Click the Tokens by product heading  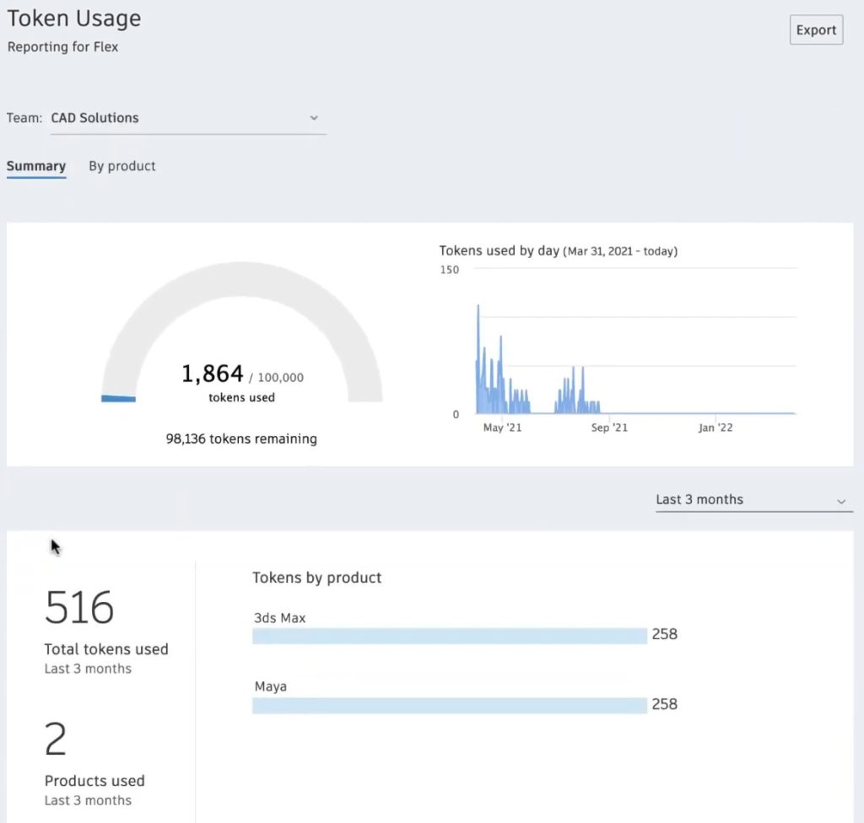316,578
